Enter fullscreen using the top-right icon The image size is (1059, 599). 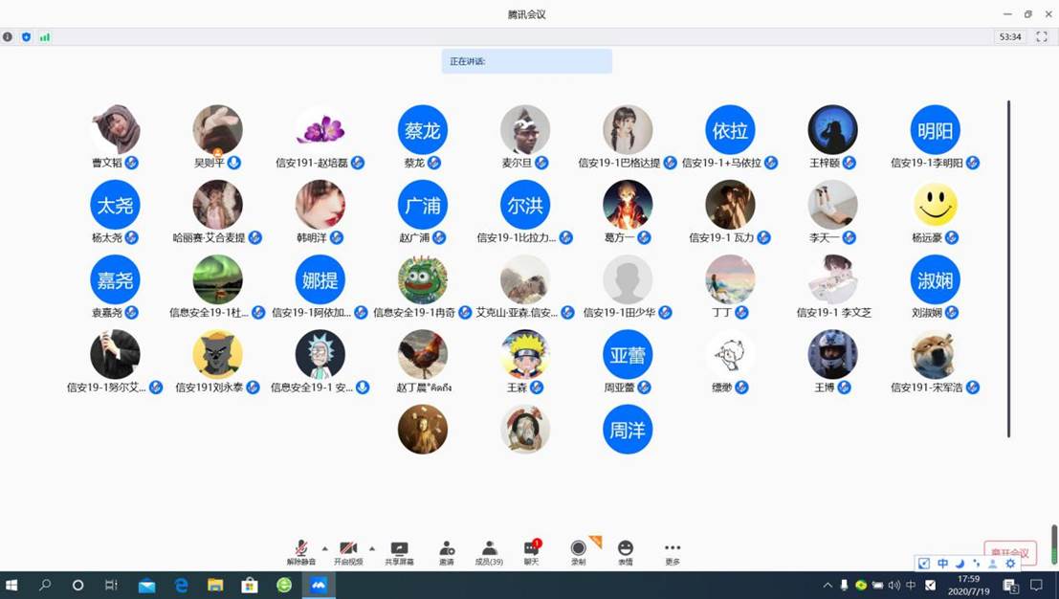click(1042, 36)
